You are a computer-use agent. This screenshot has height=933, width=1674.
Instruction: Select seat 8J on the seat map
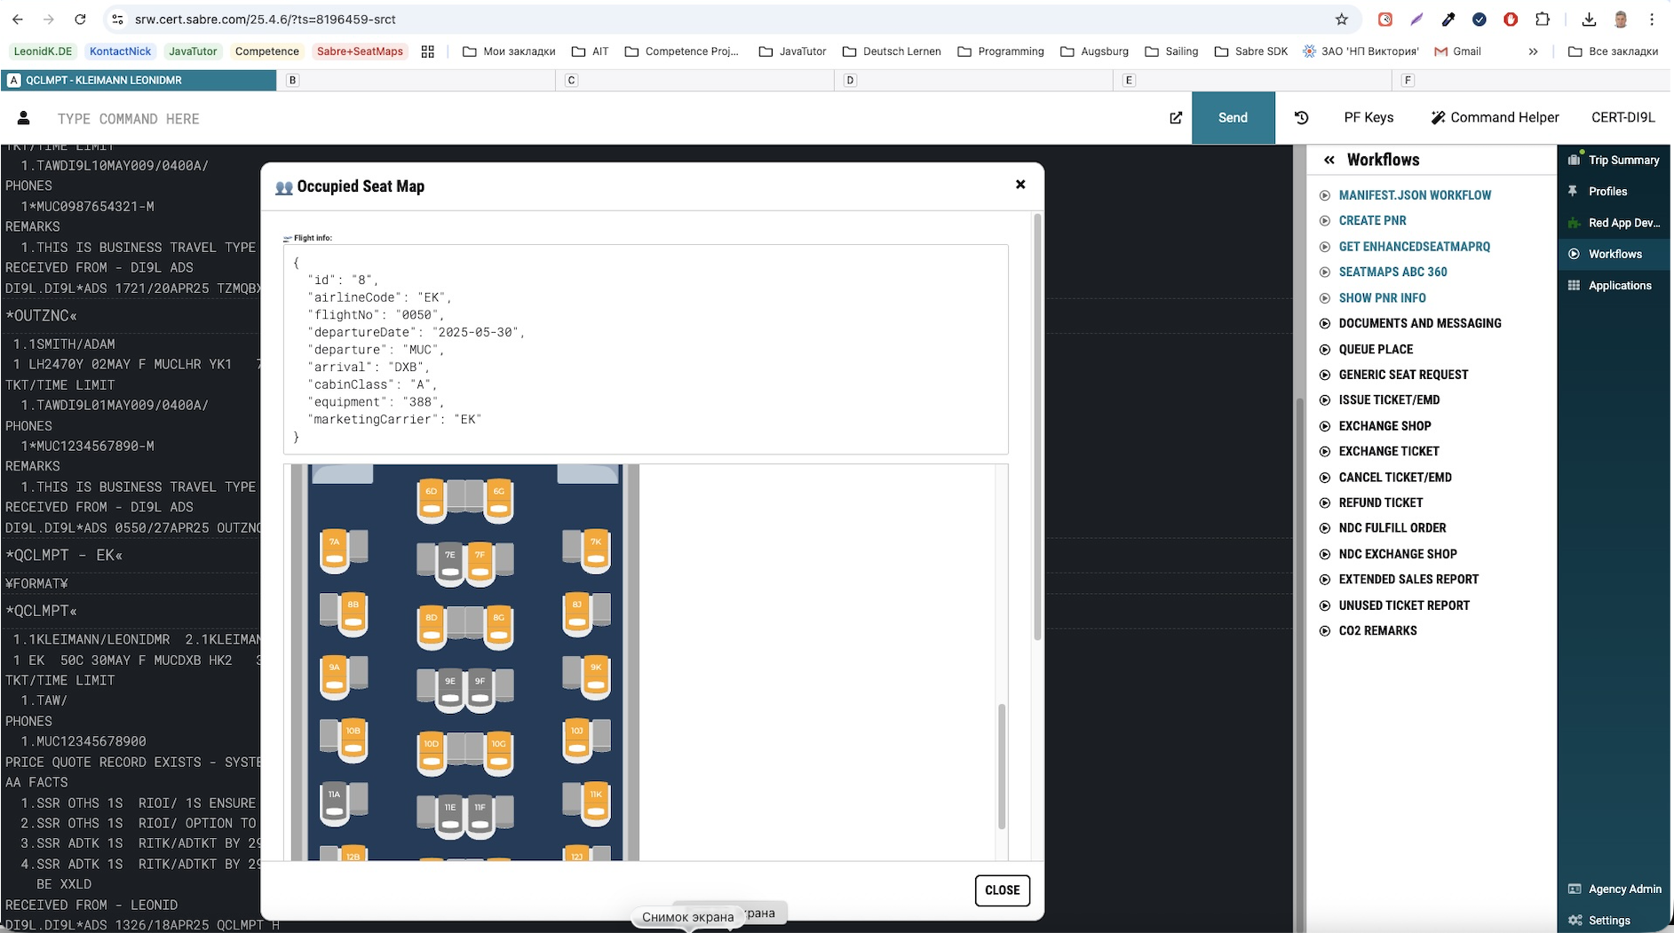coord(577,613)
